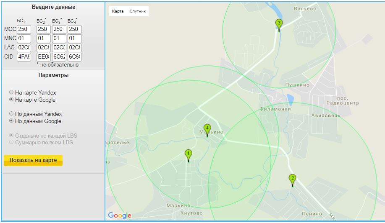Choose 'Отдельно по каждой LBS' option

pyautogui.click(x=11, y=136)
